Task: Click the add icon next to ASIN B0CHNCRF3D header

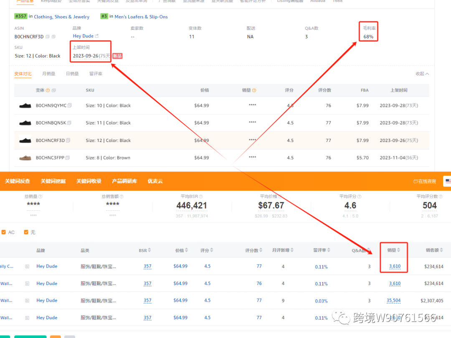Action: point(53,37)
